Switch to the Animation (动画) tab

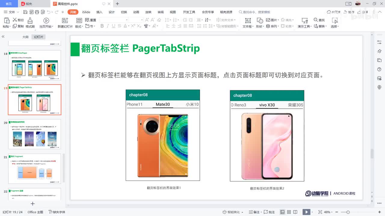(136, 12)
